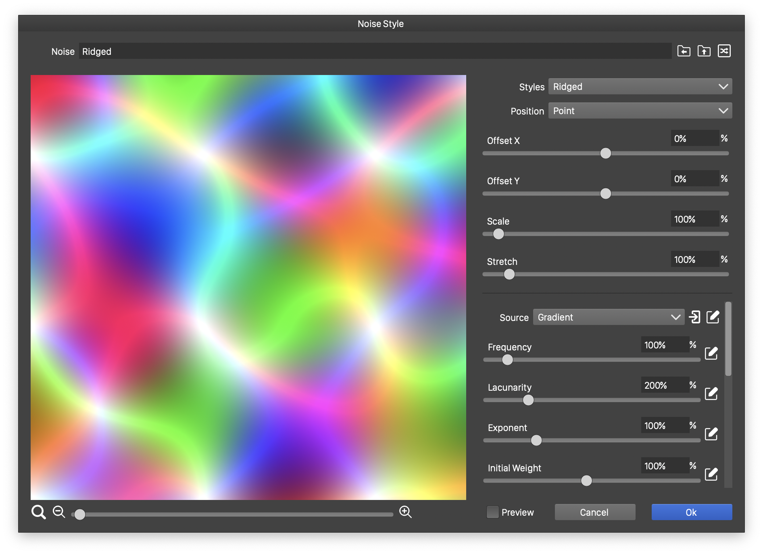The height and width of the screenshot is (554, 763).
Task: Open the Lacunarity edit icon
Action: pyautogui.click(x=711, y=394)
